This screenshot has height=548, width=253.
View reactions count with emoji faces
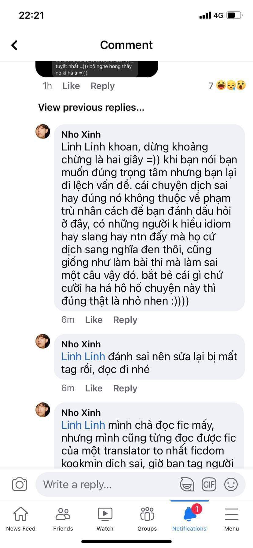[227, 85]
